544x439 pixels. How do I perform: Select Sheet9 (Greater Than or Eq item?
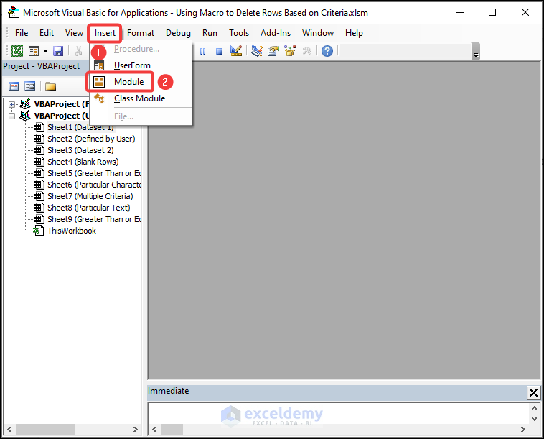[94, 219]
